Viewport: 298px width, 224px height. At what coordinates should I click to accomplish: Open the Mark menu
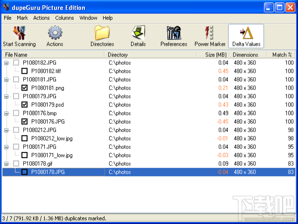(x=22, y=18)
